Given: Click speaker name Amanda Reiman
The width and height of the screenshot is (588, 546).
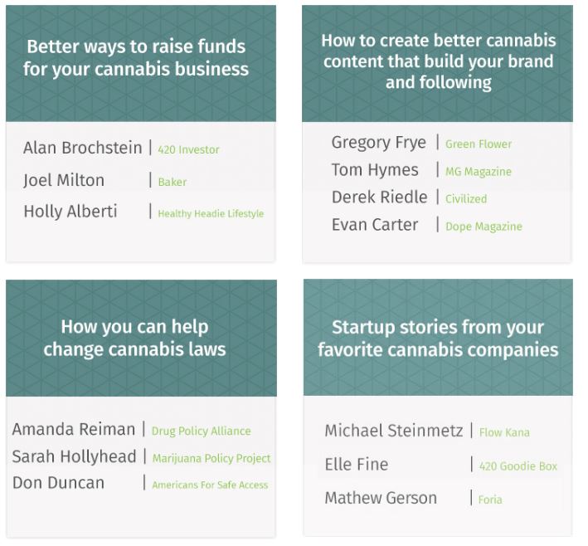Looking at the screenshot, I should 74,430.
